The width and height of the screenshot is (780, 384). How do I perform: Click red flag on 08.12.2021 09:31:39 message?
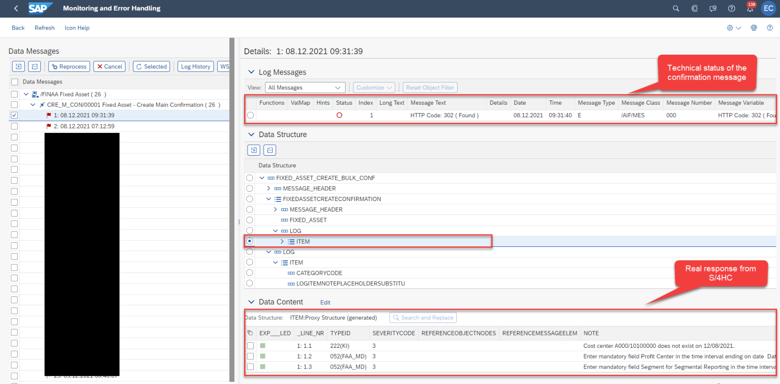point(49,115)
